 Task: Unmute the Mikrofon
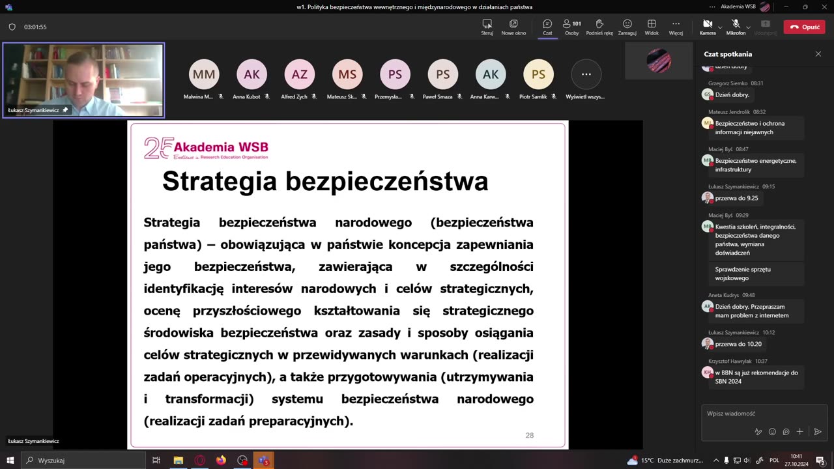coord(736,27)
